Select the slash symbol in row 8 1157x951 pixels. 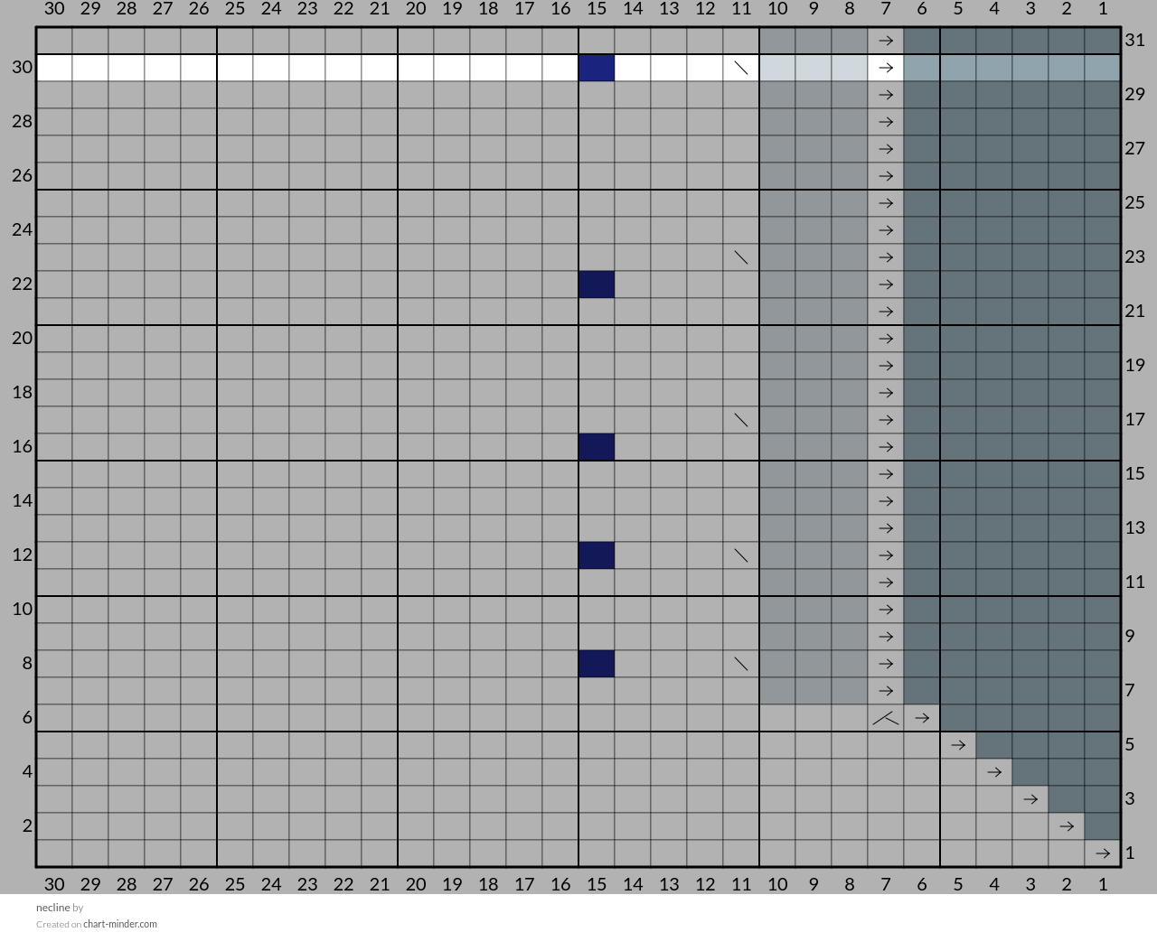tap(741, 664)
